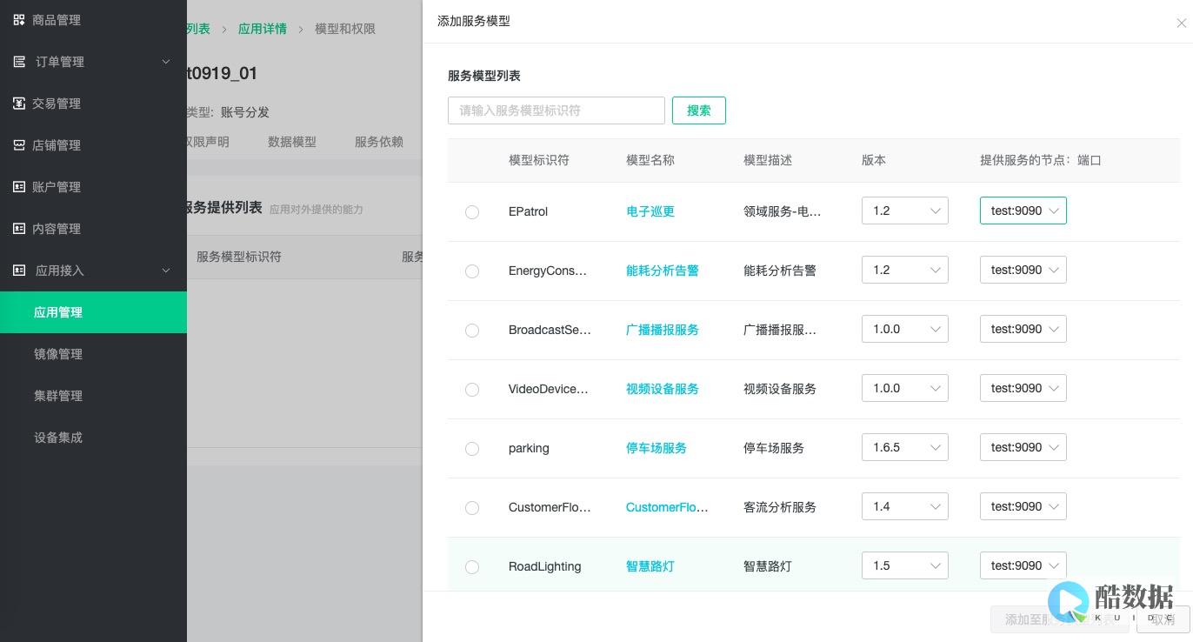Screen dimensions: 1193x642
Task: Open the 能耗分析告警 model link
Action: 663,271
